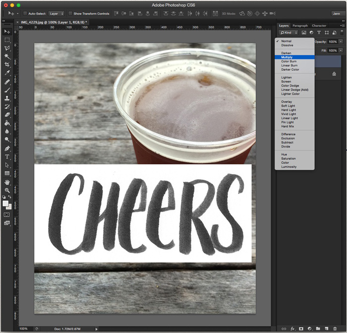Select the Paint Bucket tool
This screenshot has width=347, height=333.
point(7,123)
